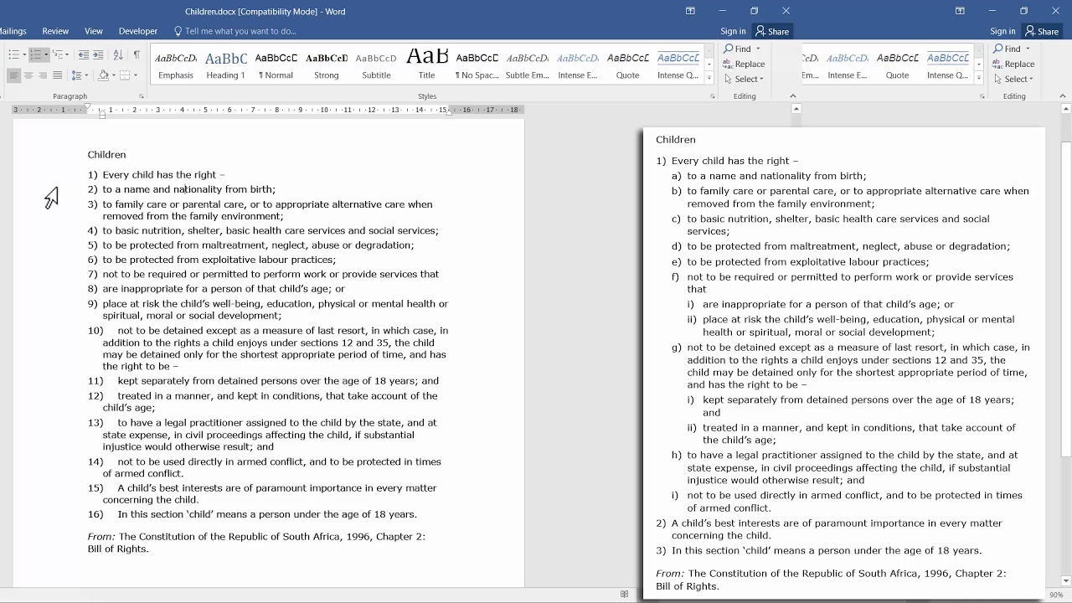This screenshot has height=603, width=1072.
Task: Click the Tell me what you want box
Action: coord(235,31)
